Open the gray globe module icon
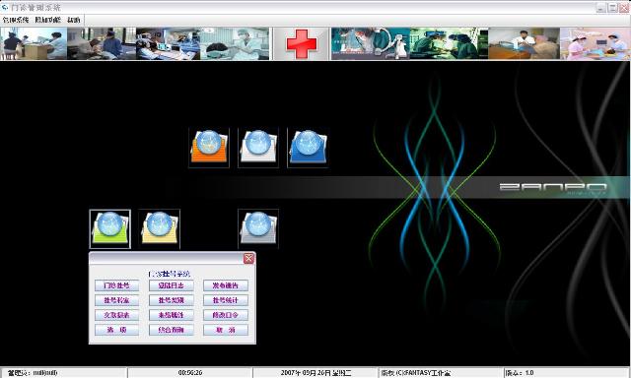631x378 pixels. click(258, 229)
